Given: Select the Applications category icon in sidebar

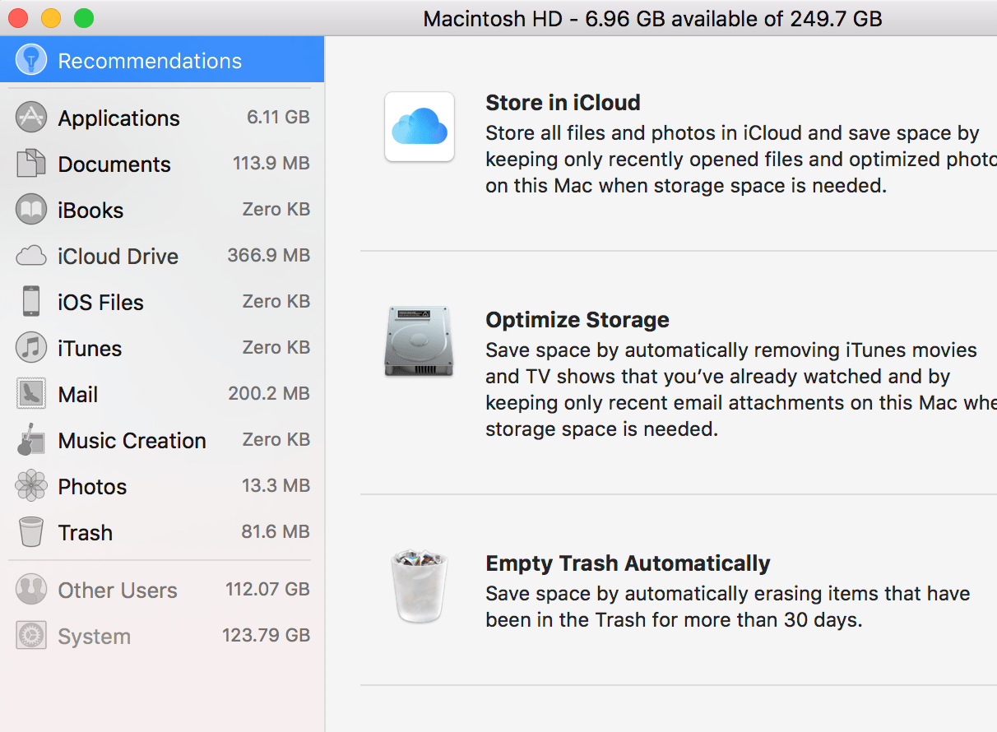Looking at the screenshot, I should click(x=30, y=117).
